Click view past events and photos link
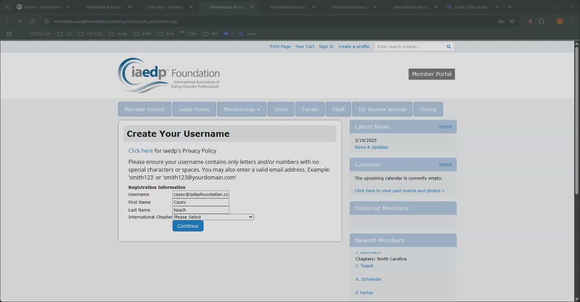The width and height of the screenshot is (580, 302). 400,191
